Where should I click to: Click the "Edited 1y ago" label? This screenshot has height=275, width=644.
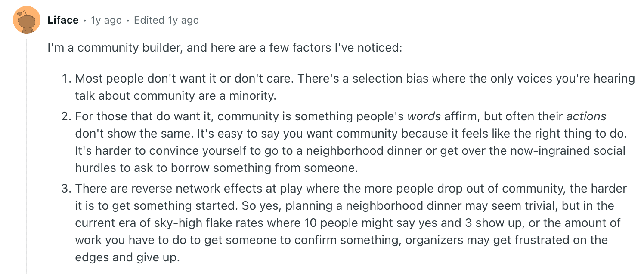[166, 20]
